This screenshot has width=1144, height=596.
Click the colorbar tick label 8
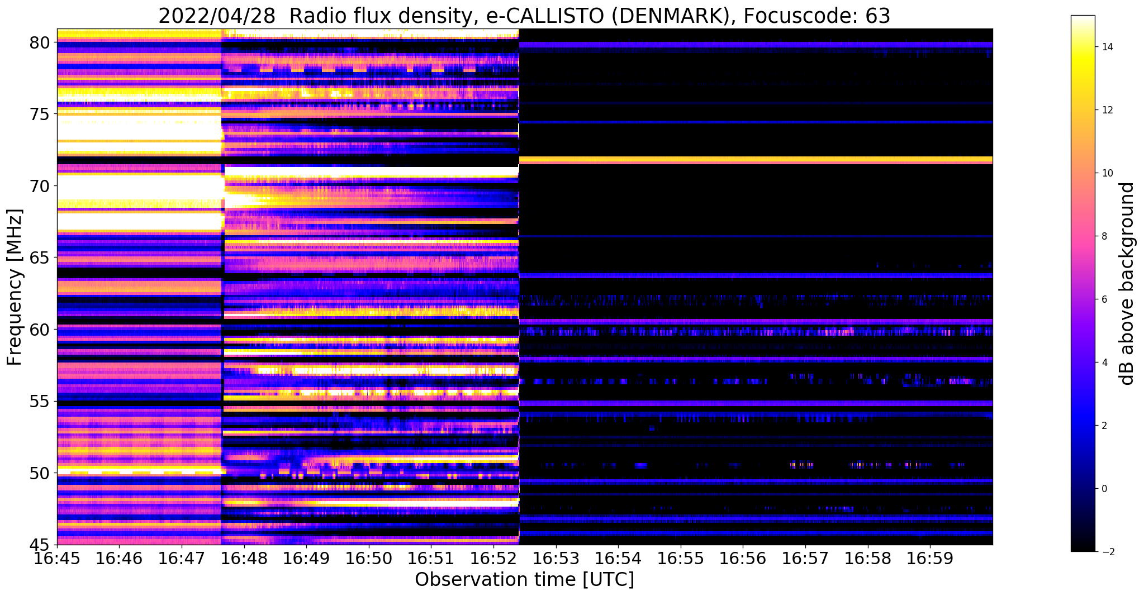tap(1104, 236)
